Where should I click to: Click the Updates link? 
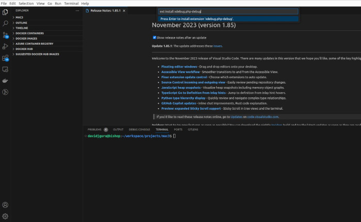click(236, 117)
